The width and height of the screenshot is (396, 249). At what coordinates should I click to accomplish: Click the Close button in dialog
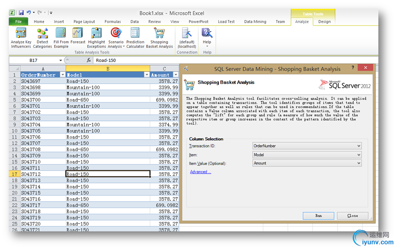pos(353,216)
